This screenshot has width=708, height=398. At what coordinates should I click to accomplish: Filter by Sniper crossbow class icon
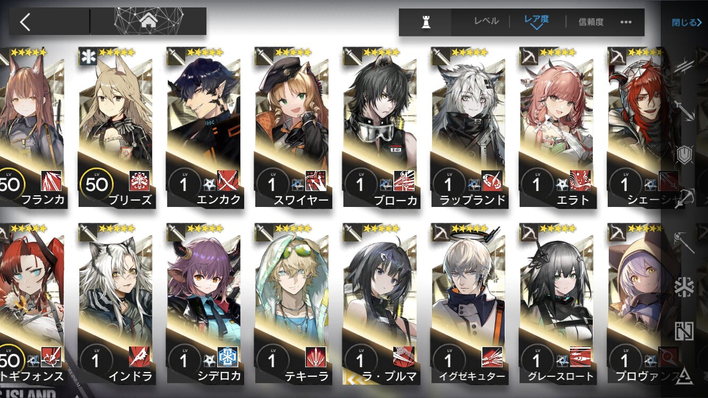pyautogui.click(x=685, y=198)
